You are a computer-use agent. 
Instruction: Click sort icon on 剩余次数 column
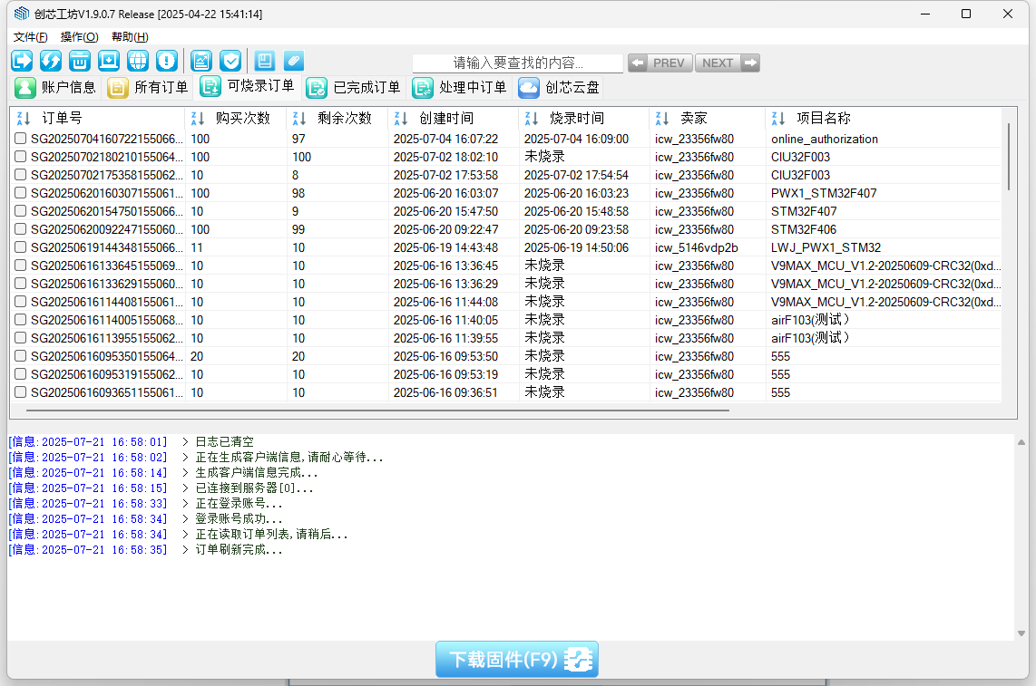click(x=298, y=118)
